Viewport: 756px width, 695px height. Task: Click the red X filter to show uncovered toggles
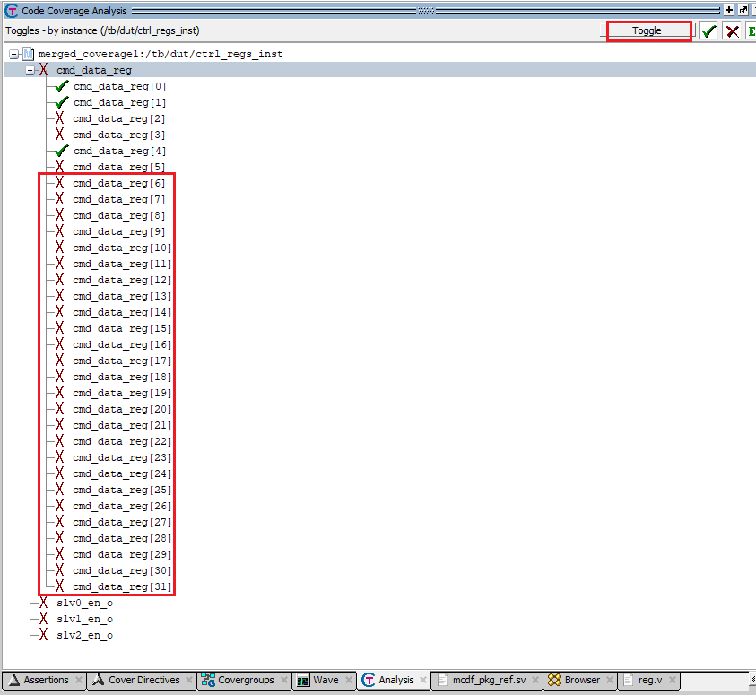(x=731, y=30)
